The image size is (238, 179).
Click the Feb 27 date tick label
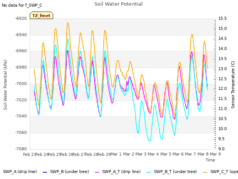79,154
